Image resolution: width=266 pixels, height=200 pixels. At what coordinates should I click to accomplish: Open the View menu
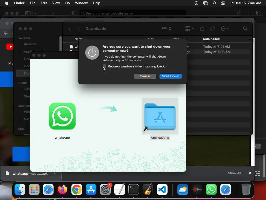coord(56,3)
